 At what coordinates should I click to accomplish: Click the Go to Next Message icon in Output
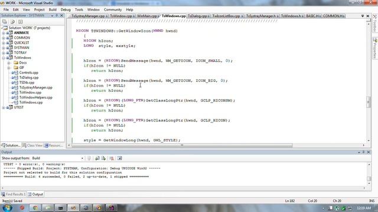point(103,158)
